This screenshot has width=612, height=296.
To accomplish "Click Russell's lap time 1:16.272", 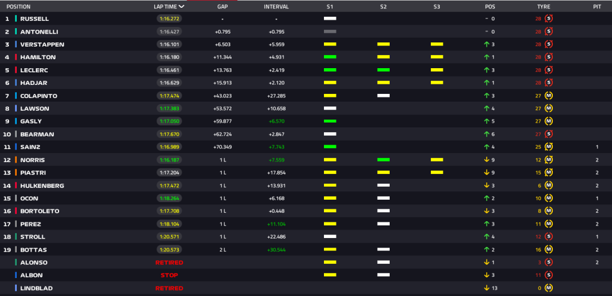I will click(x=169, y=19).
